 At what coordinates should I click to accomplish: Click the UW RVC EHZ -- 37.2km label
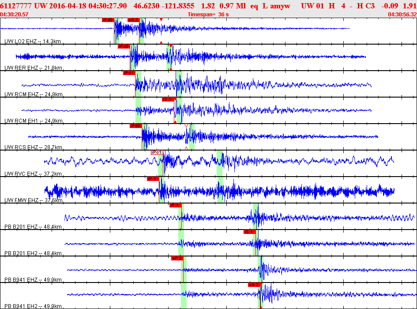point(33,174)
